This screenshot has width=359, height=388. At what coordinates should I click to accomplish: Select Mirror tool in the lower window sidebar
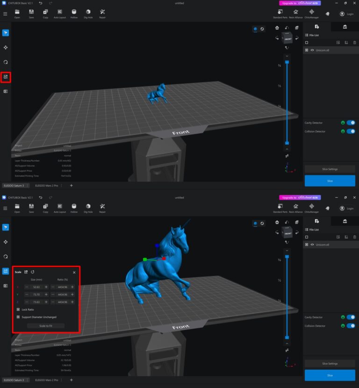6,285
